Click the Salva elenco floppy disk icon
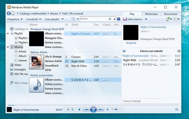 [125, 19]
